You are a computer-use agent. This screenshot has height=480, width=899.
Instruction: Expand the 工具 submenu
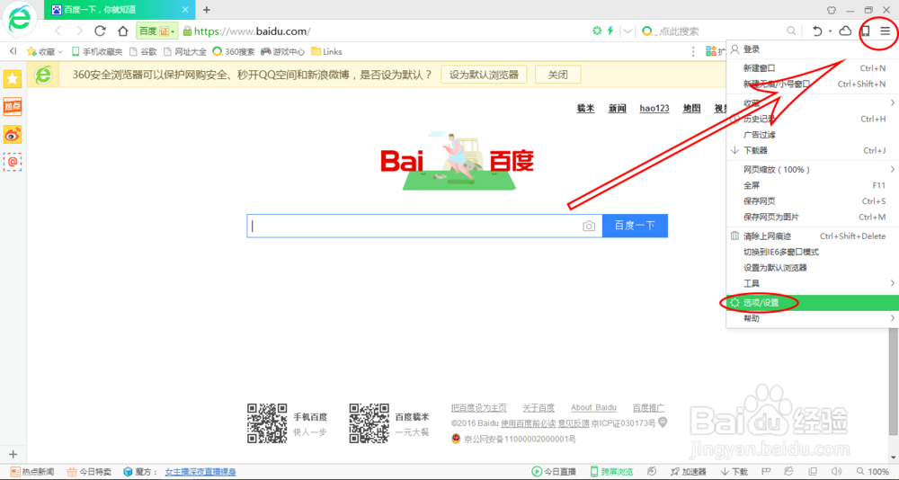click(812, 283)
